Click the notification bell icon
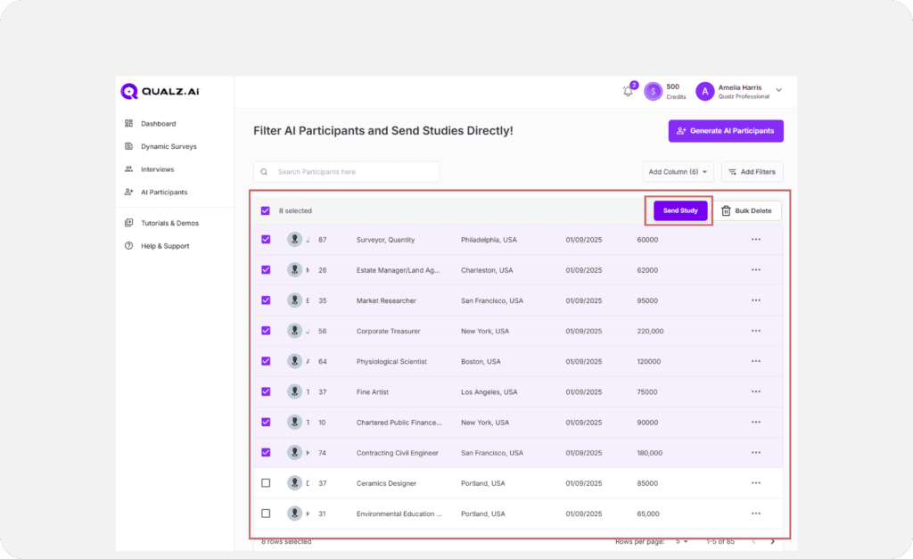 (x=628, y=92)
